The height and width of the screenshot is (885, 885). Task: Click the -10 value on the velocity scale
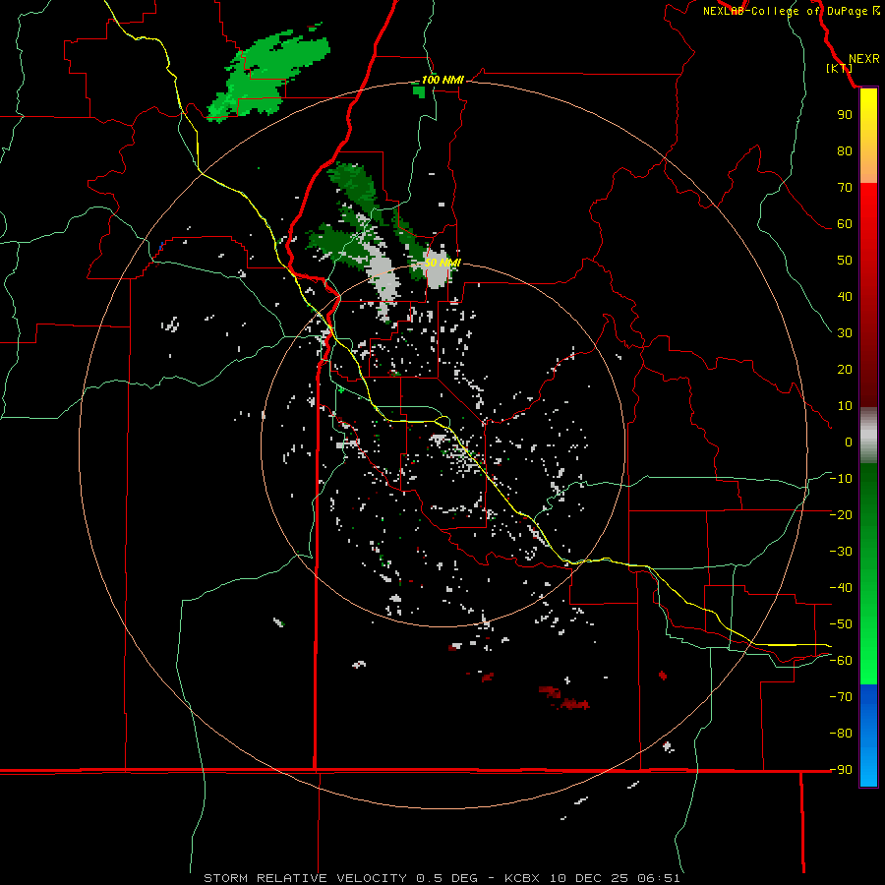click(x=841, y=479)
